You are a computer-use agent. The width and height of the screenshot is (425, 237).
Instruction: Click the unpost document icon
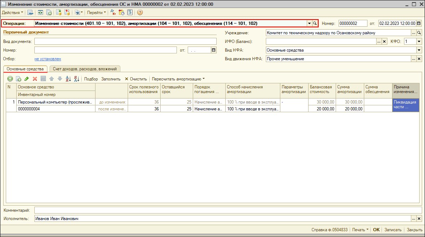click(67, 12)
